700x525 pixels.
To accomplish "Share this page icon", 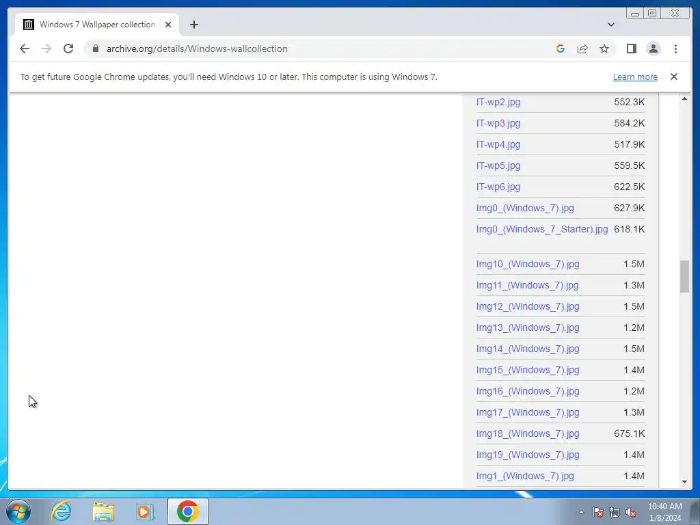I will [582, 49].
